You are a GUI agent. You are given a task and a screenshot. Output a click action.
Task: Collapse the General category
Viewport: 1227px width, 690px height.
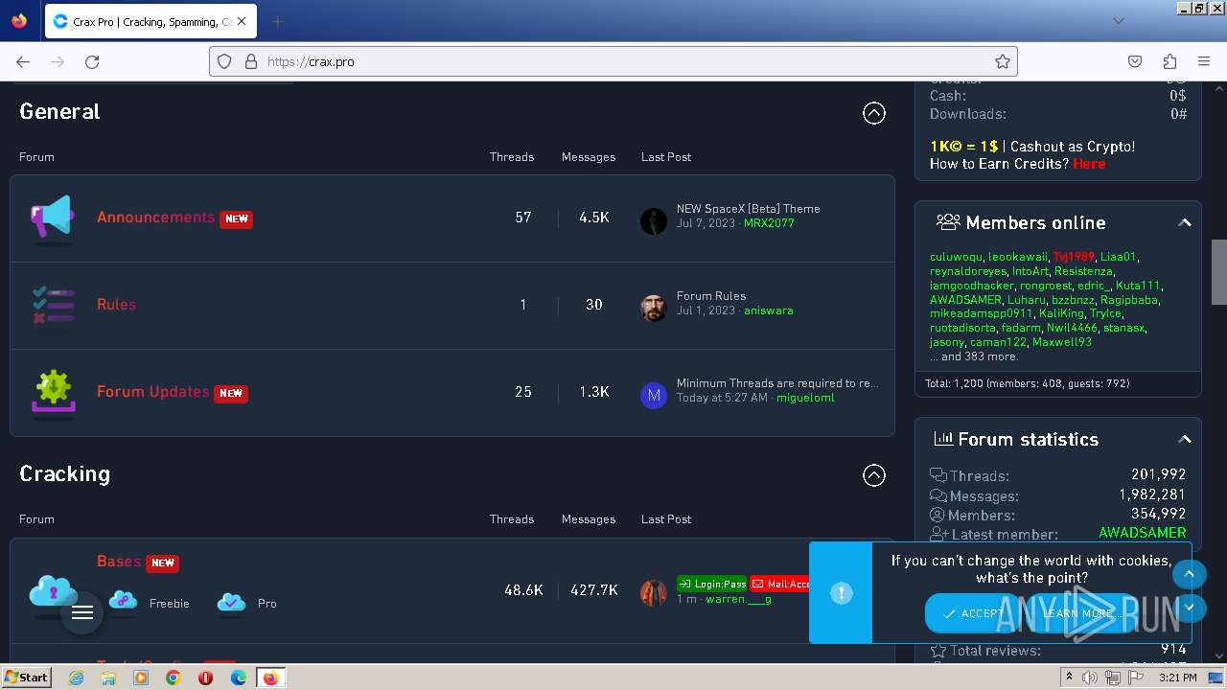click(874, 113)
